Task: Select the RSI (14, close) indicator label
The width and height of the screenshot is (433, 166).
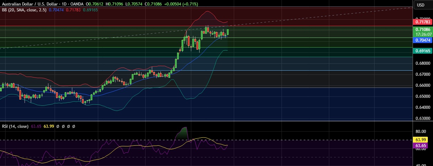Action: (15, 126)
